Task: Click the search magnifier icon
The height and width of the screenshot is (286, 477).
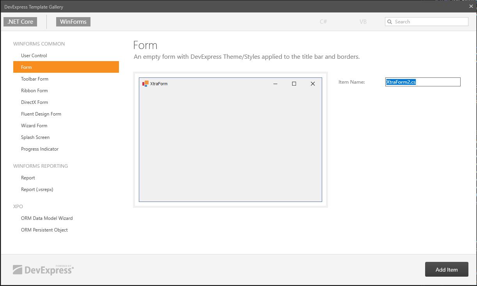Action: (x=390, y=21)
